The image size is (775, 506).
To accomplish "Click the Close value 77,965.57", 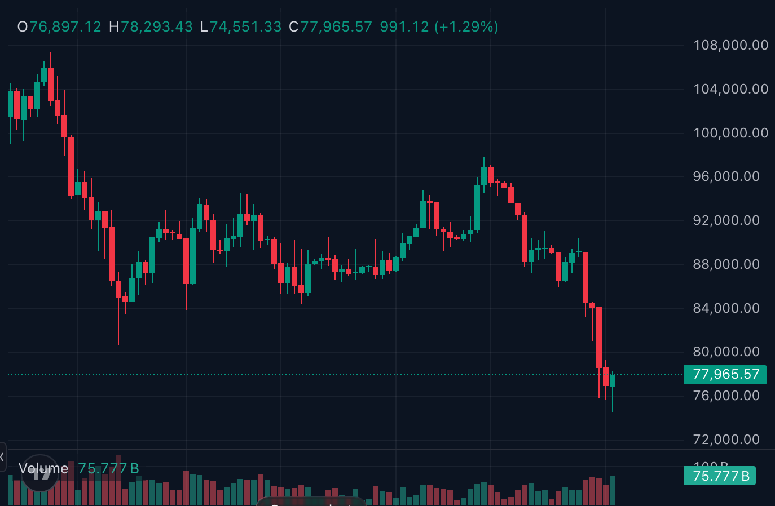I will click(x=336, y=26).
